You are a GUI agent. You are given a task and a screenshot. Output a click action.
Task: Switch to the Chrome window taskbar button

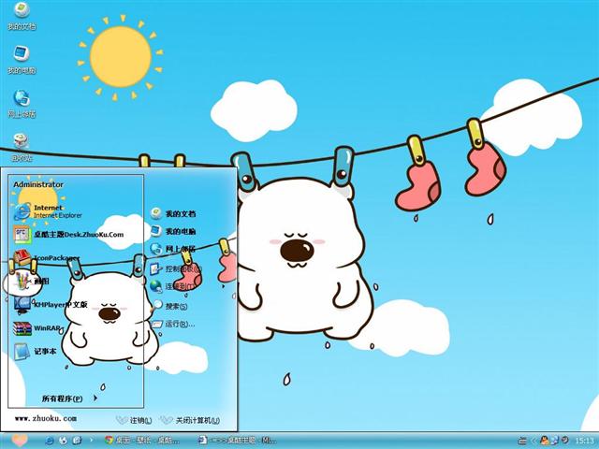[x=142, y=441]
